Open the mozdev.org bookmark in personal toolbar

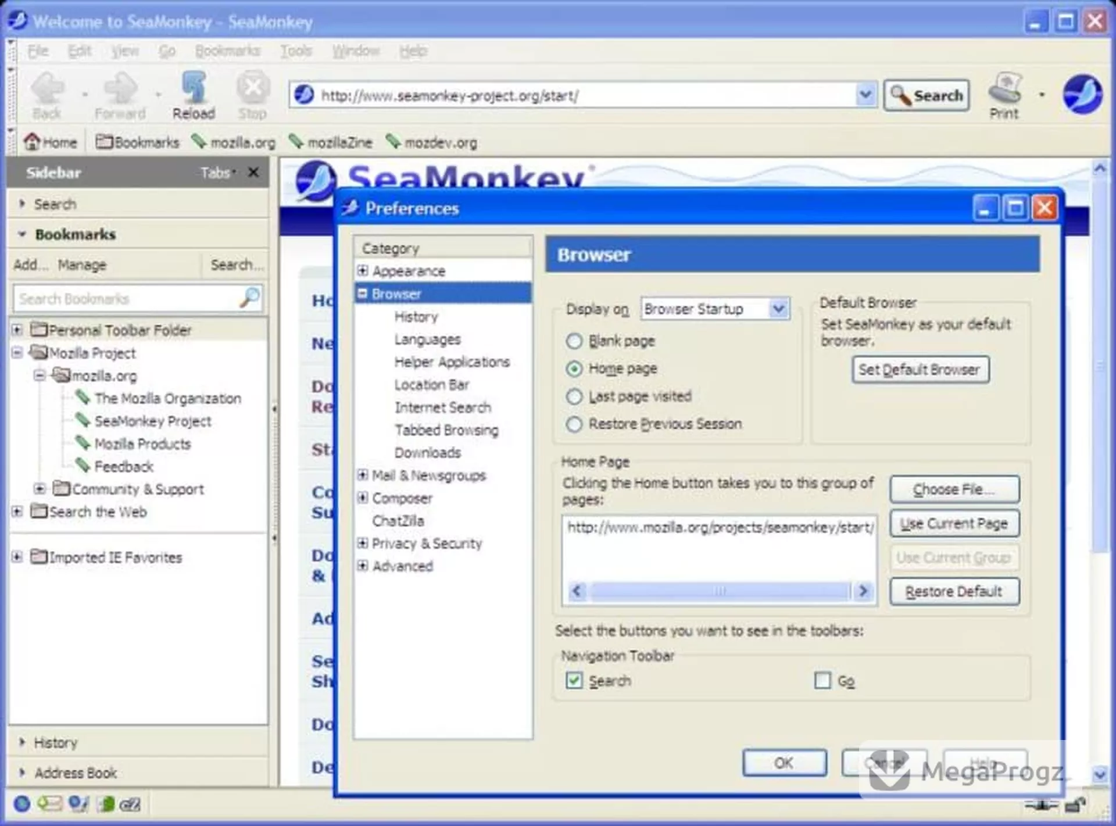(x=431, y=142)
